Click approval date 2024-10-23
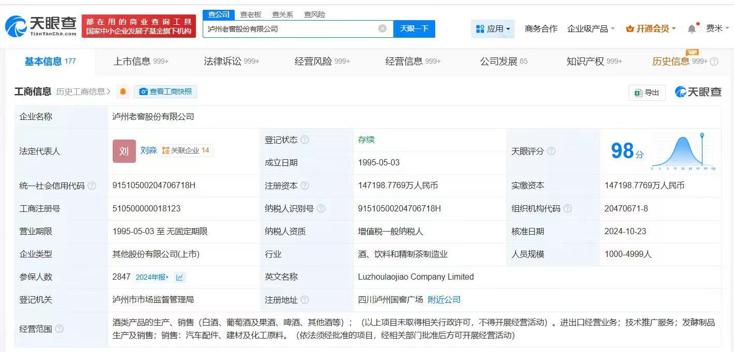The height and width of the screenshot is (352, 734). tap(625, 231)
